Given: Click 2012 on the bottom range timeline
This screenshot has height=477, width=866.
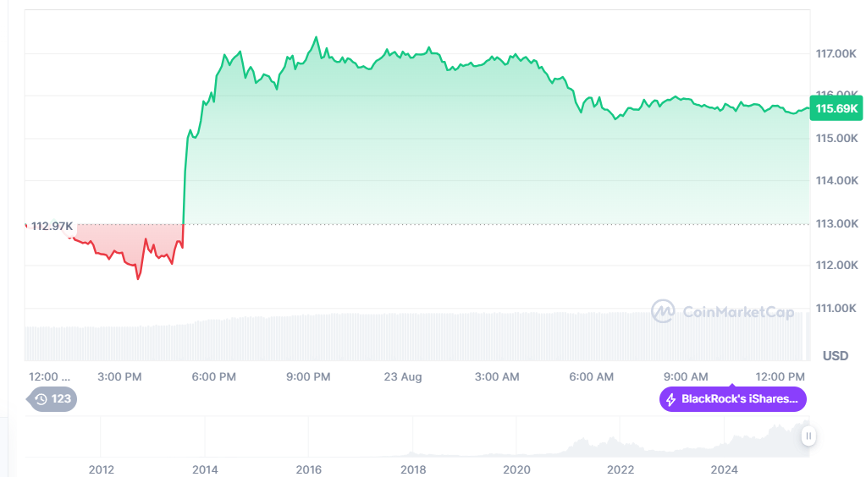Looking at the screenshot, I should click(101, 469).
